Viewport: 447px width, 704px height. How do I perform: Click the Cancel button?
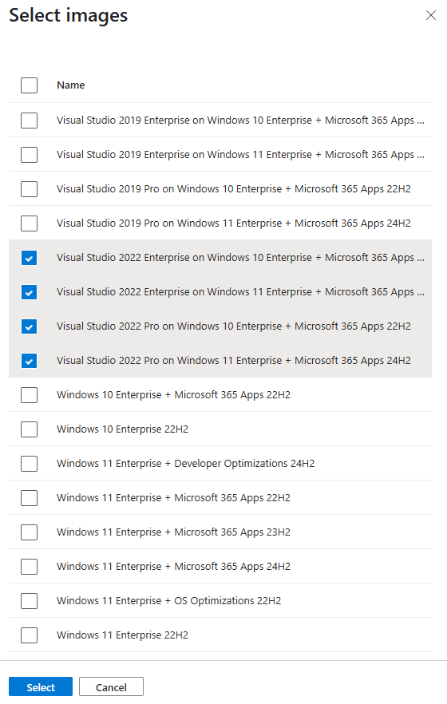coord(111,686)
